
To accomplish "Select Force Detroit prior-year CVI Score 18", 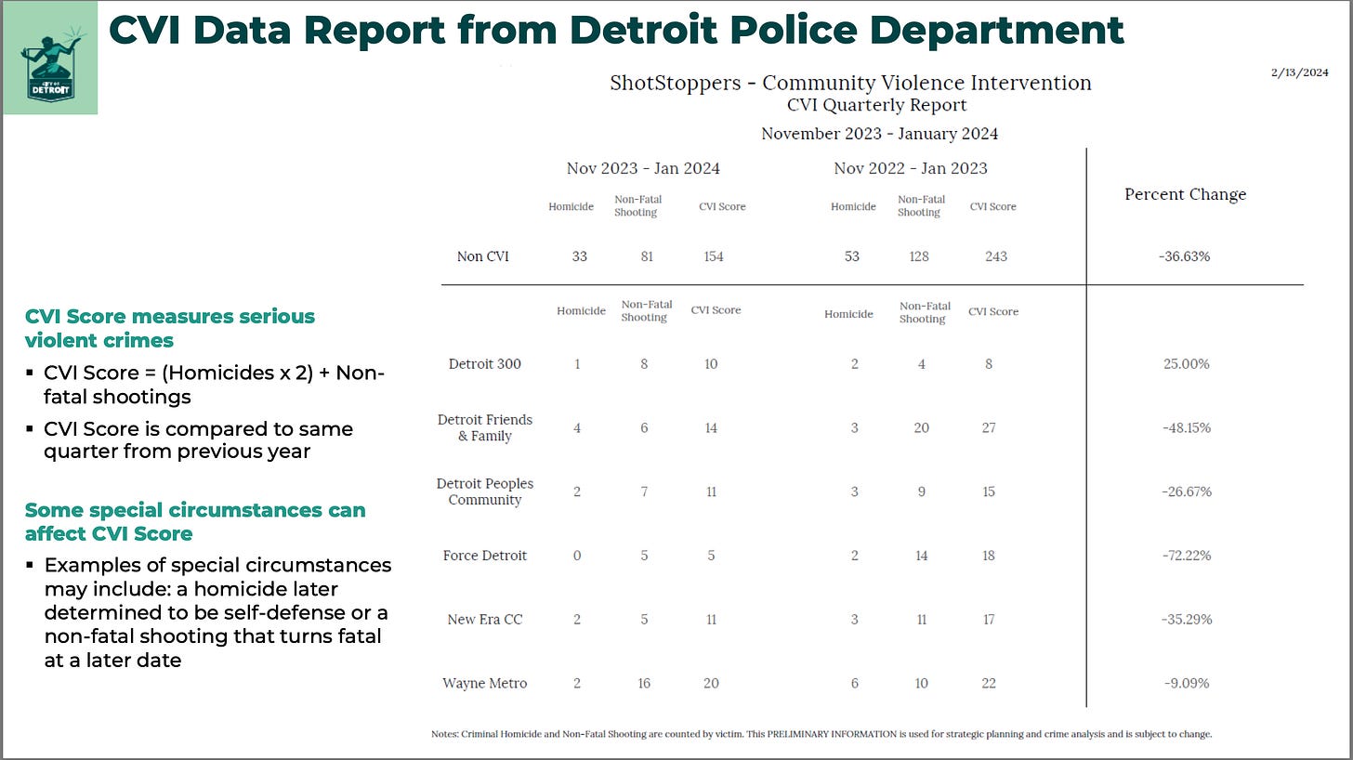I will click(x=989, y=556).
